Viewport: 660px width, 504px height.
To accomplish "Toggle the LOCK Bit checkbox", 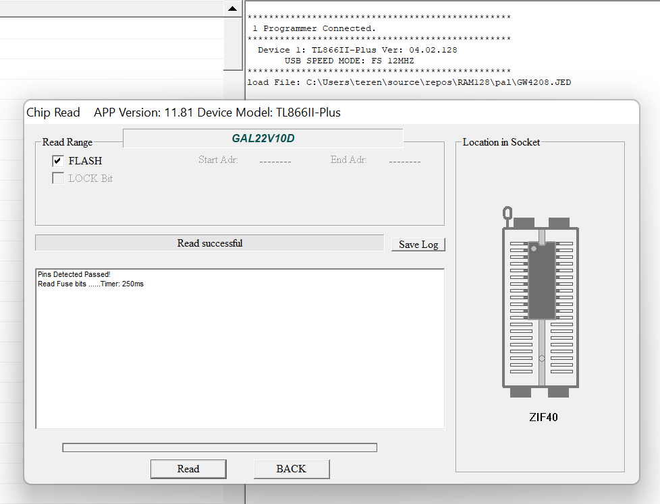I will 58,179.
